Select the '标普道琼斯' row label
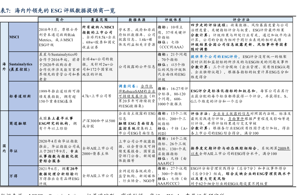This screenshot has height=195, width=299. (23, 96)
